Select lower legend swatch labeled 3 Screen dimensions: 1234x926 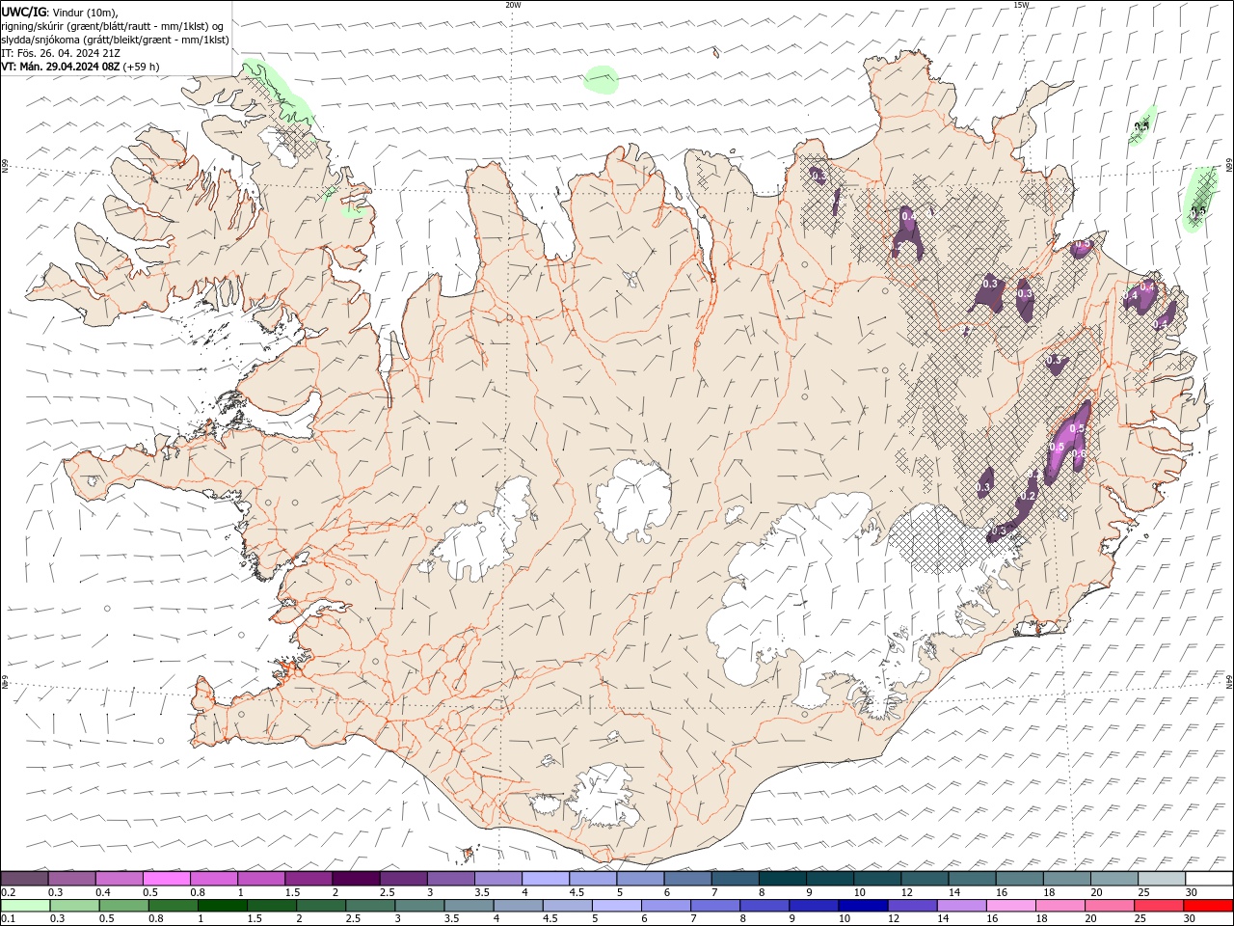click(x=419, y=906)
